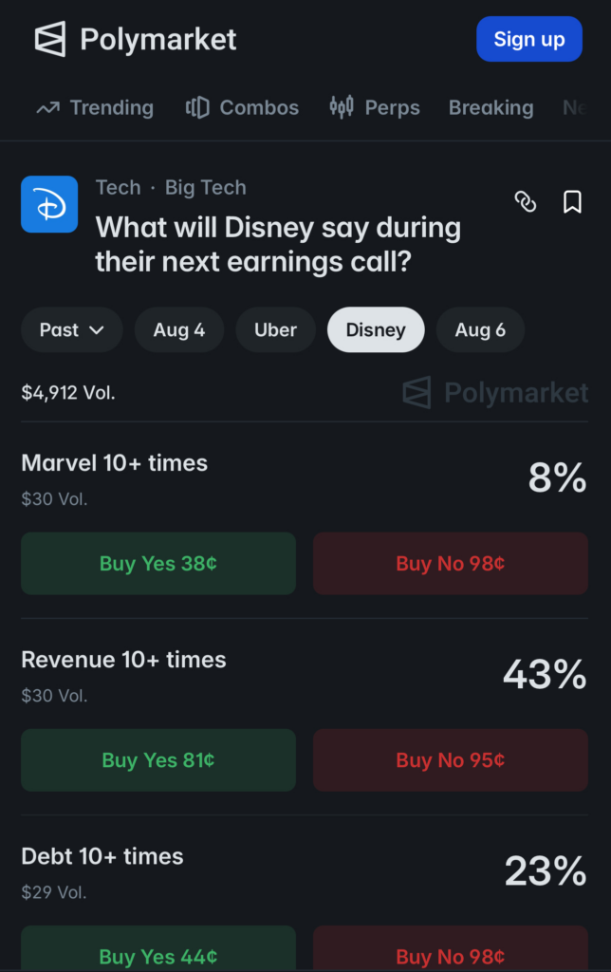Bookmark the Disney earnings market
Screen dimensions: 611x972
pos(572,202)
